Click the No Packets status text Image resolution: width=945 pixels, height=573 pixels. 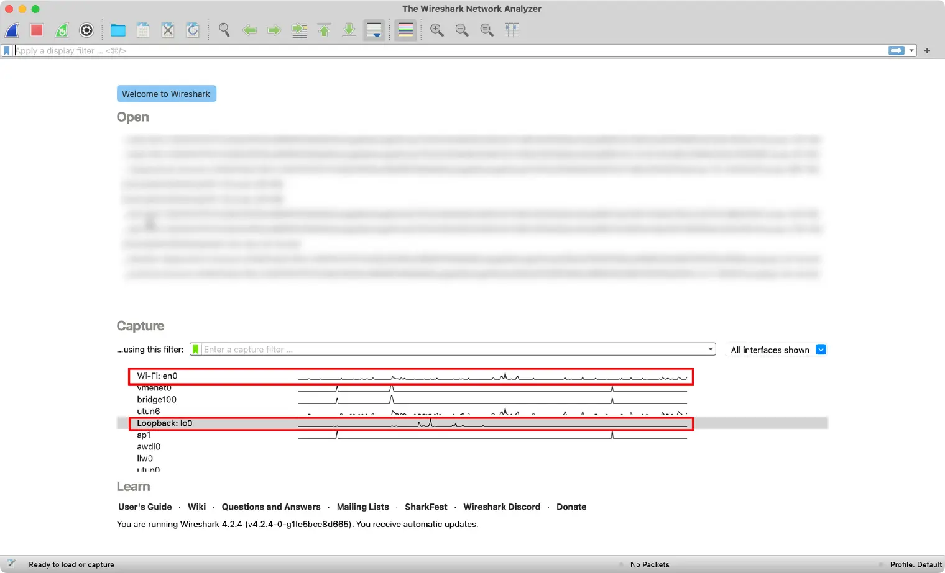pyautogui.click(x=650, y=564)
